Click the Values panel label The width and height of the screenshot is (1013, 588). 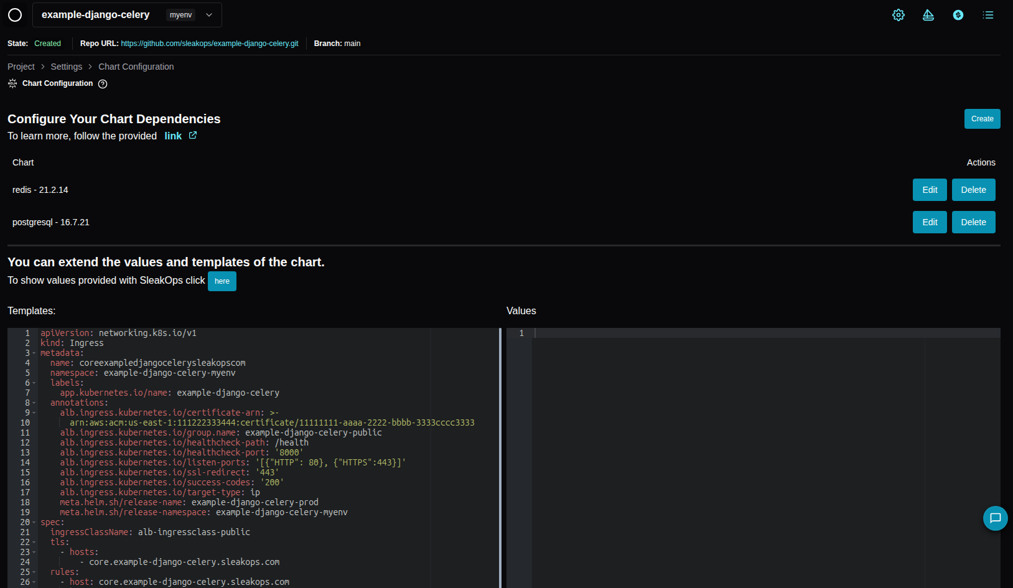(x=521, y=311)
